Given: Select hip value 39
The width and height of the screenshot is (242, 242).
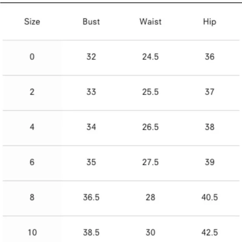Looking at the screenshot, I should pos(209,162).
